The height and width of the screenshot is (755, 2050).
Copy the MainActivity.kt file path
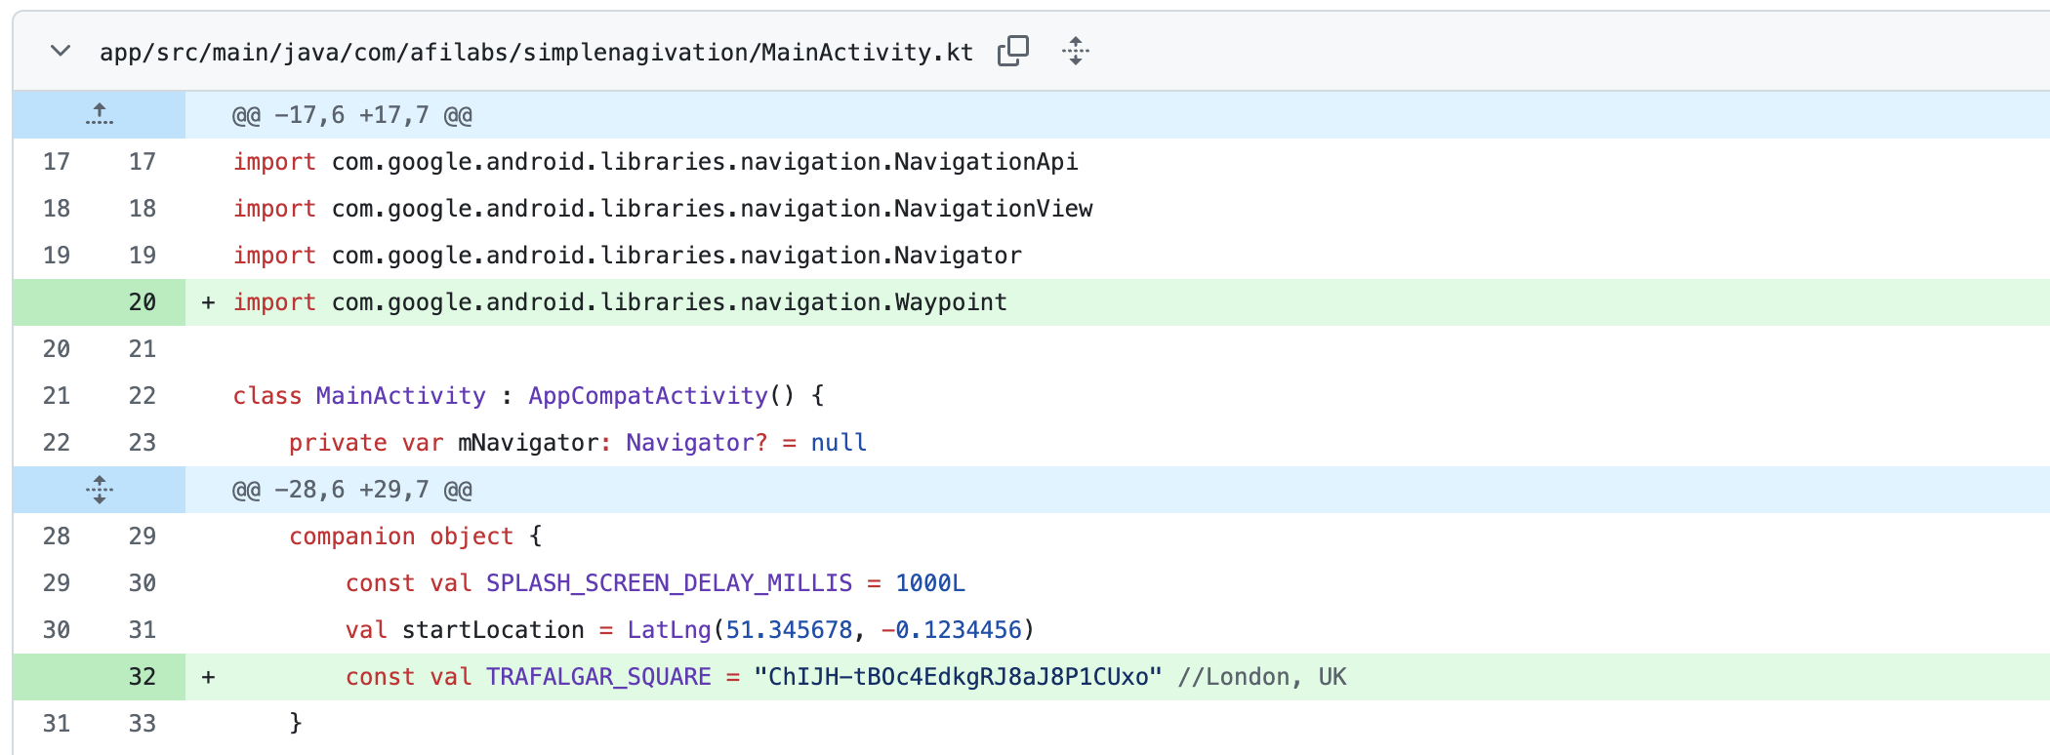[x=1013, y=51]
